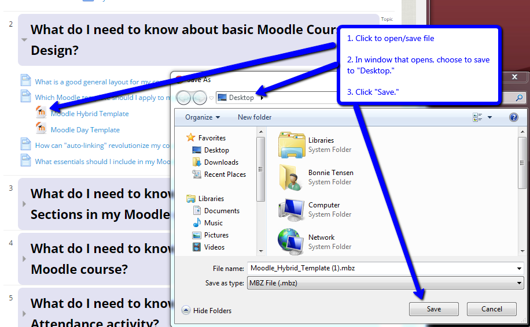Open the recent locations dropdown beside navigation arrows

(x=211, y=98)
